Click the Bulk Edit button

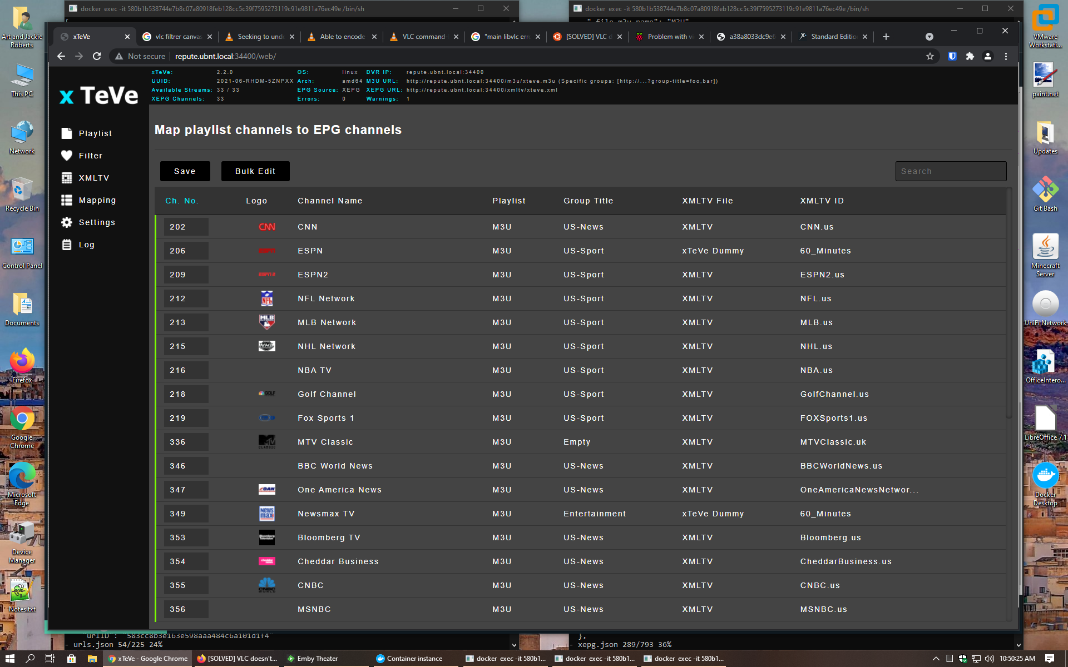point(255,171)
